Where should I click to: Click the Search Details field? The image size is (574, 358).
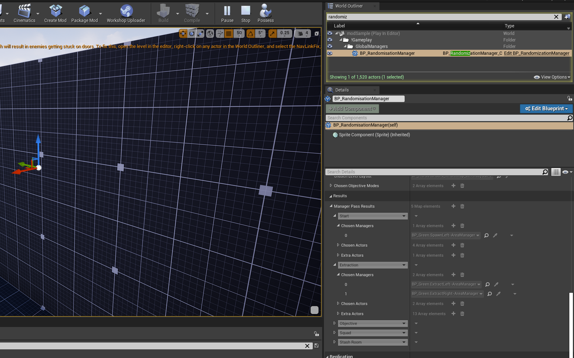(x=433, y=172)
